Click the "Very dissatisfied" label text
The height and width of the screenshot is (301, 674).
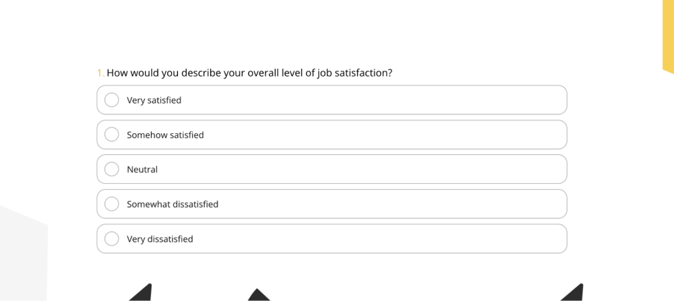tap(160, 239)
